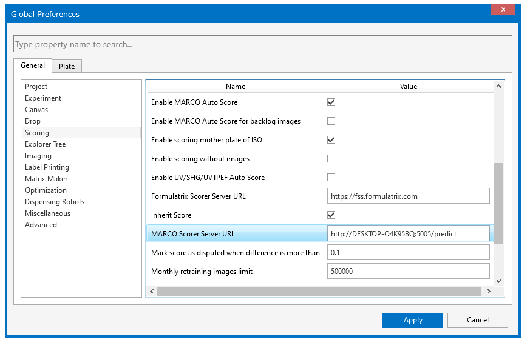The image size is (530, 340).
Task: Open the Imaging category in sidebar
Action: pos(38,156)
